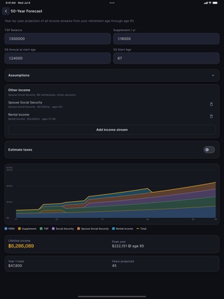This screenshot has height=299, width=224.
Task: Click the Estimate taxes label
Action: pyautogui.click(x=20, y=149)
